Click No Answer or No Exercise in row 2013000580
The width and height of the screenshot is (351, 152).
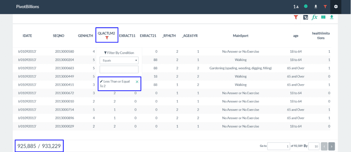point(241,51)
